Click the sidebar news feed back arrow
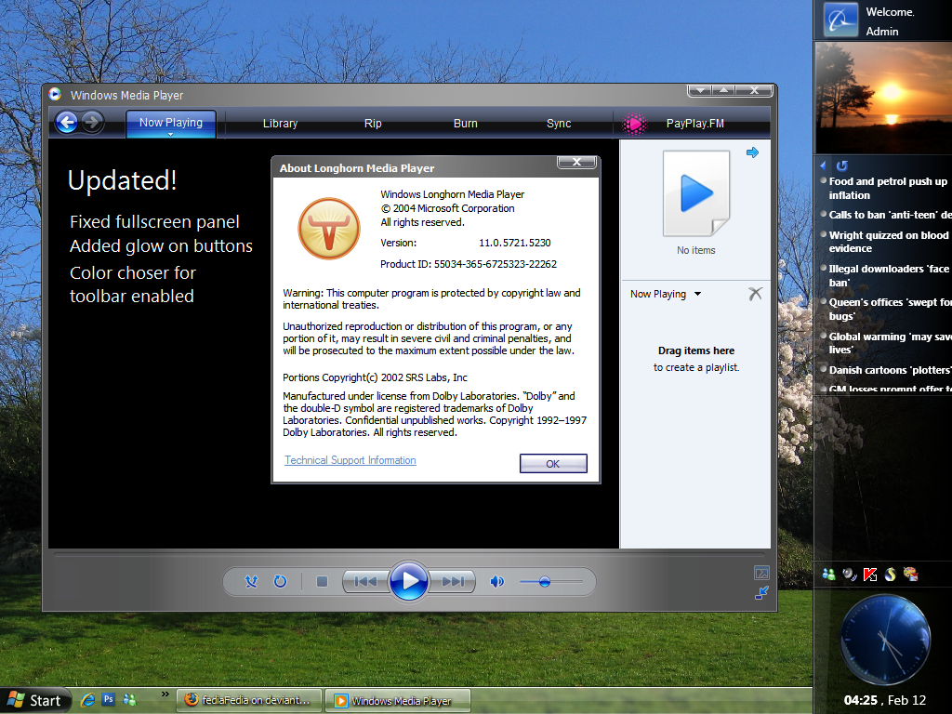The width and height of the screenshot is (952, 714). (x=823, y=165)
